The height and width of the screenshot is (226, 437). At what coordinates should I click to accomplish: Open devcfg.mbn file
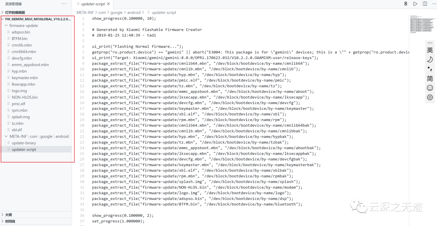[22, 58]
